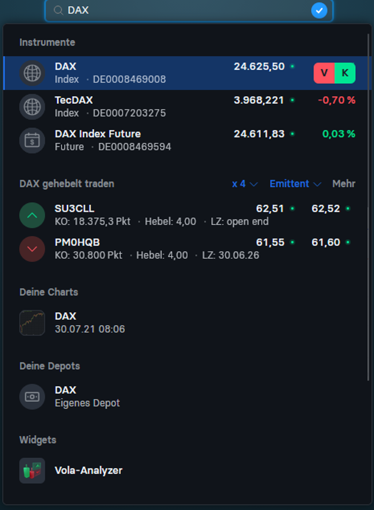Click the 0,03 % change value

[x=339, y=134]
